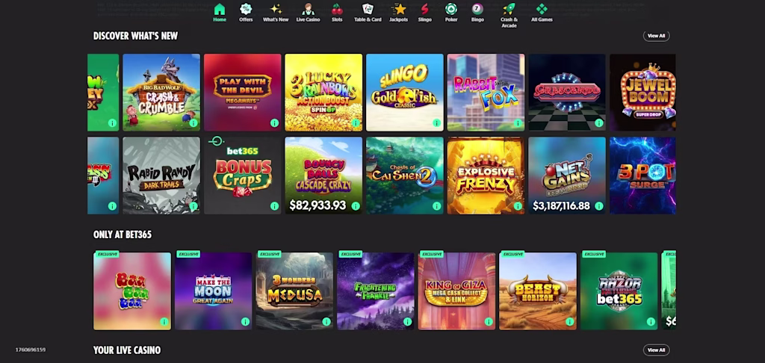The height and width of the screenshot is (363, 765).
Task: Open the Crash & Arcade category
Action: 509,15
